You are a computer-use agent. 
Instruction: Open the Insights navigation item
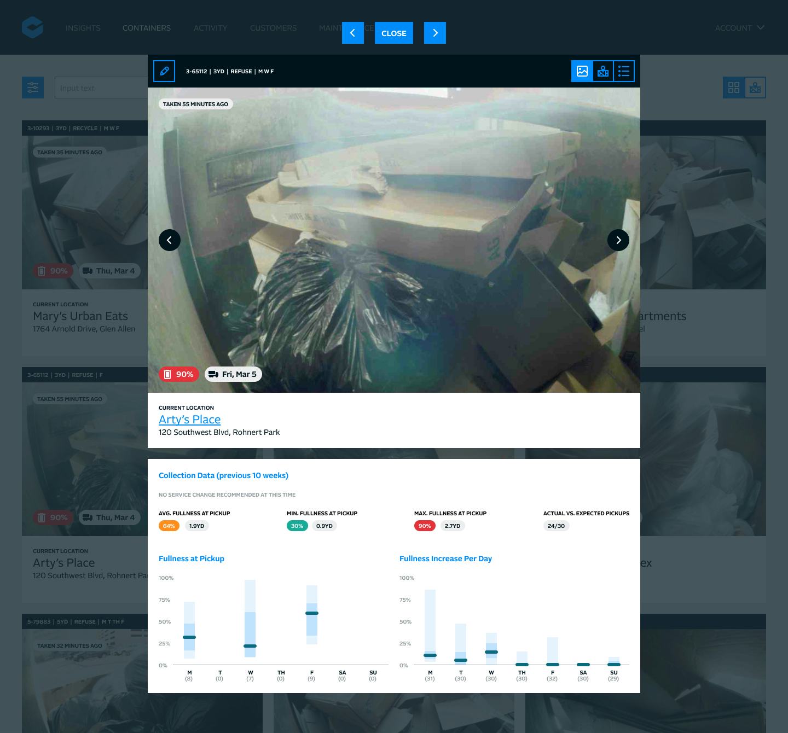[83, 28]
